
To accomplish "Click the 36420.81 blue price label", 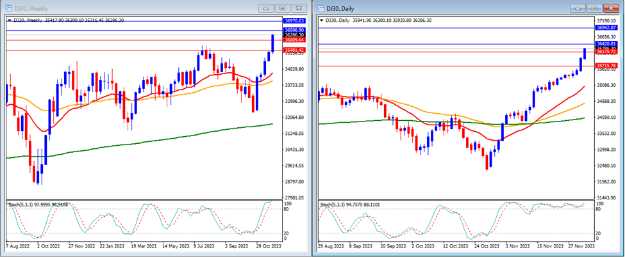I will coord(606,43).
